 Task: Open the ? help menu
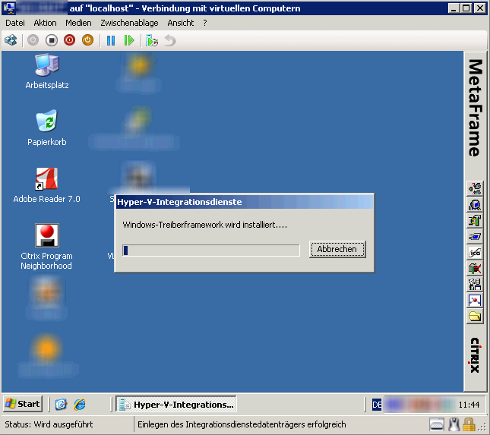[x=205, y=23]
